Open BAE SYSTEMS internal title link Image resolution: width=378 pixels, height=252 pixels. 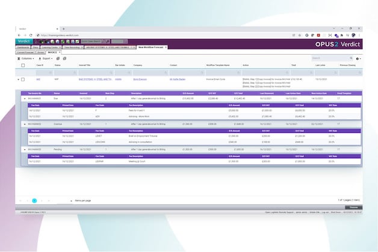pyautogui.click(x=95, y=79)
